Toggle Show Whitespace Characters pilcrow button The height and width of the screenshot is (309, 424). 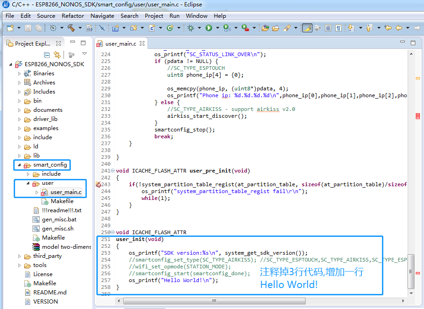(x=339, y=28)
